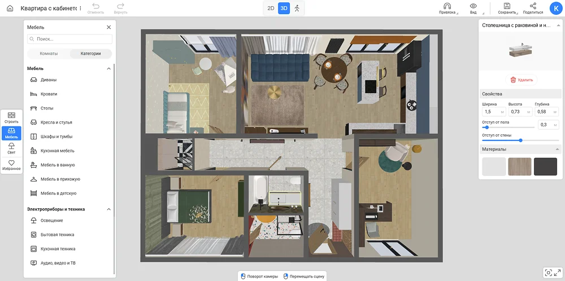Open the project title options menu
The height and width of the screenshot is (281, 565).
80,8
